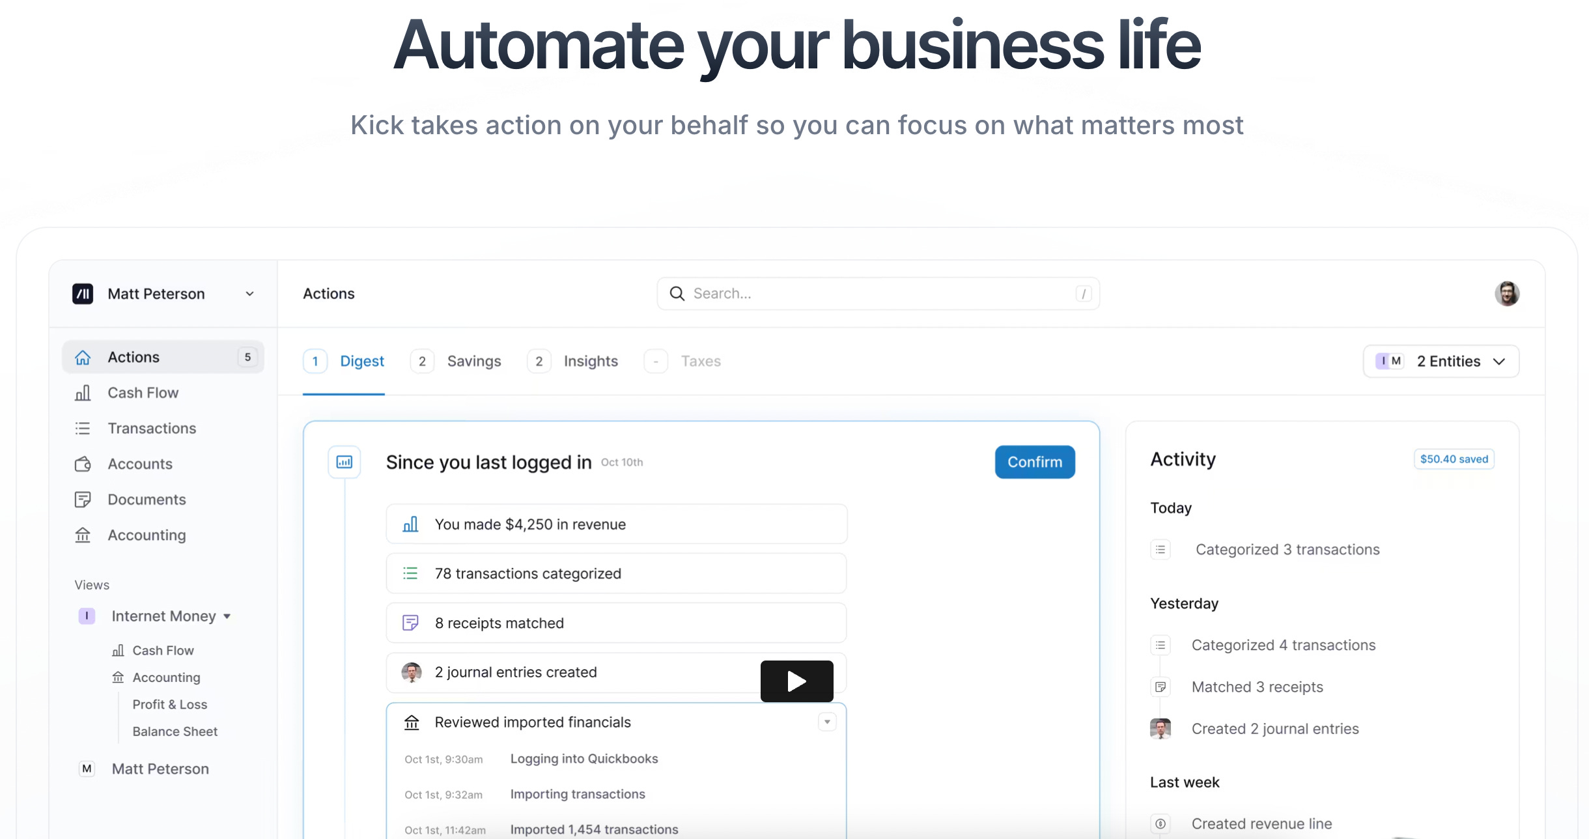Switch to the Insights tab
This screenshot has width=1589, height=839.
[590, 361]
